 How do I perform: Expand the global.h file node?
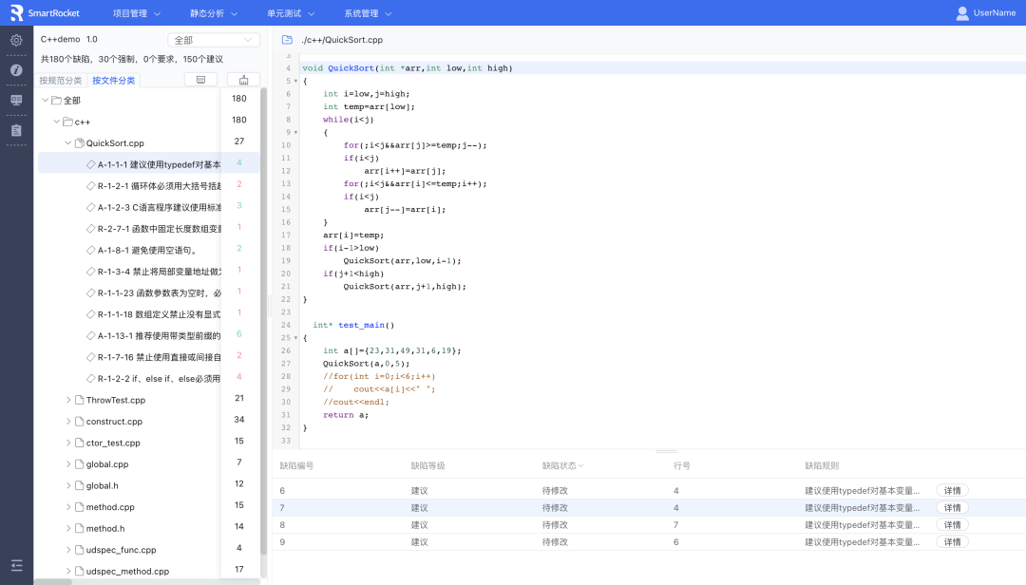point(68,485)
